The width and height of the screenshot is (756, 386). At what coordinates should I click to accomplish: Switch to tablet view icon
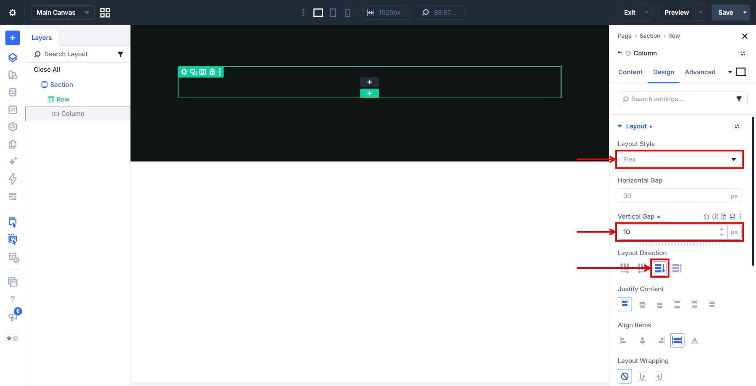pyautogui.click(x=333, y=13)
